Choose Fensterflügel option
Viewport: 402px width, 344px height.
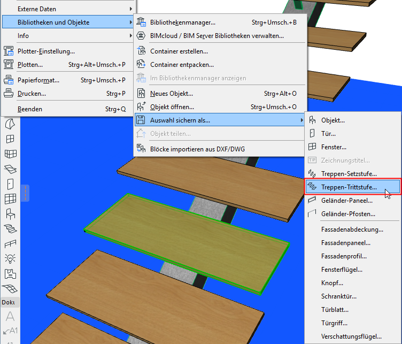click(x=353, y=269)
